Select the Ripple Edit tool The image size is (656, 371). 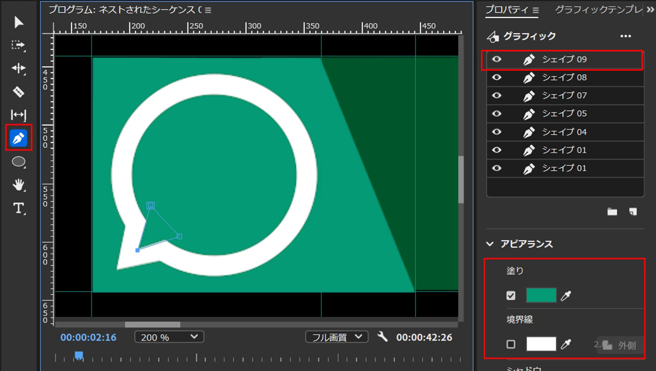(x=18, y=68)
